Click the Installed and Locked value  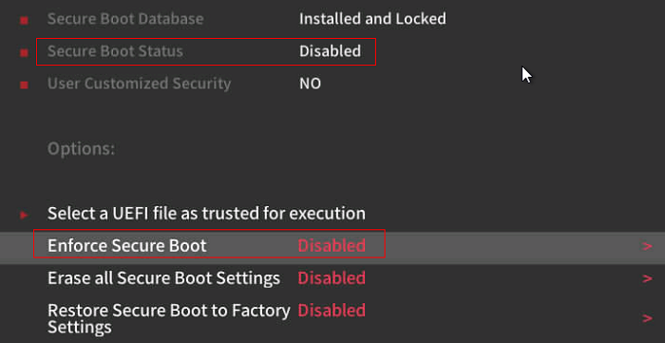tap(372, 19)
